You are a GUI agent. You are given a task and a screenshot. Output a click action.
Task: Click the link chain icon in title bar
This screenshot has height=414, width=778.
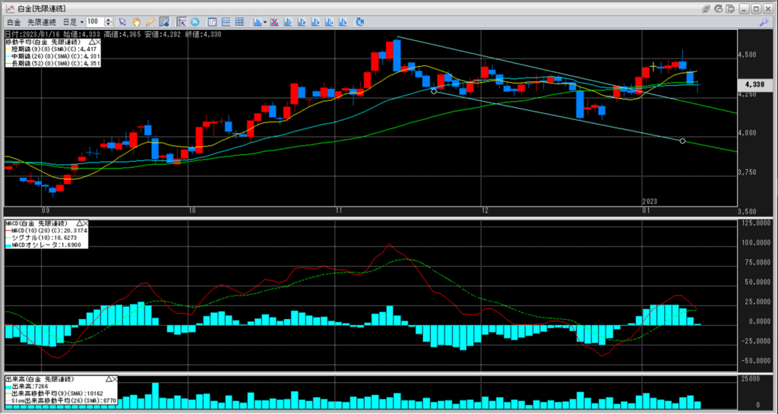point(707,8)
